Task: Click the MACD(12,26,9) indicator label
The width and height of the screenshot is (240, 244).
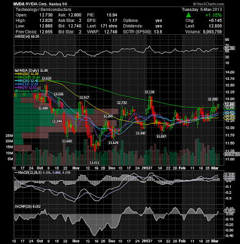Action: pos(30,173)
